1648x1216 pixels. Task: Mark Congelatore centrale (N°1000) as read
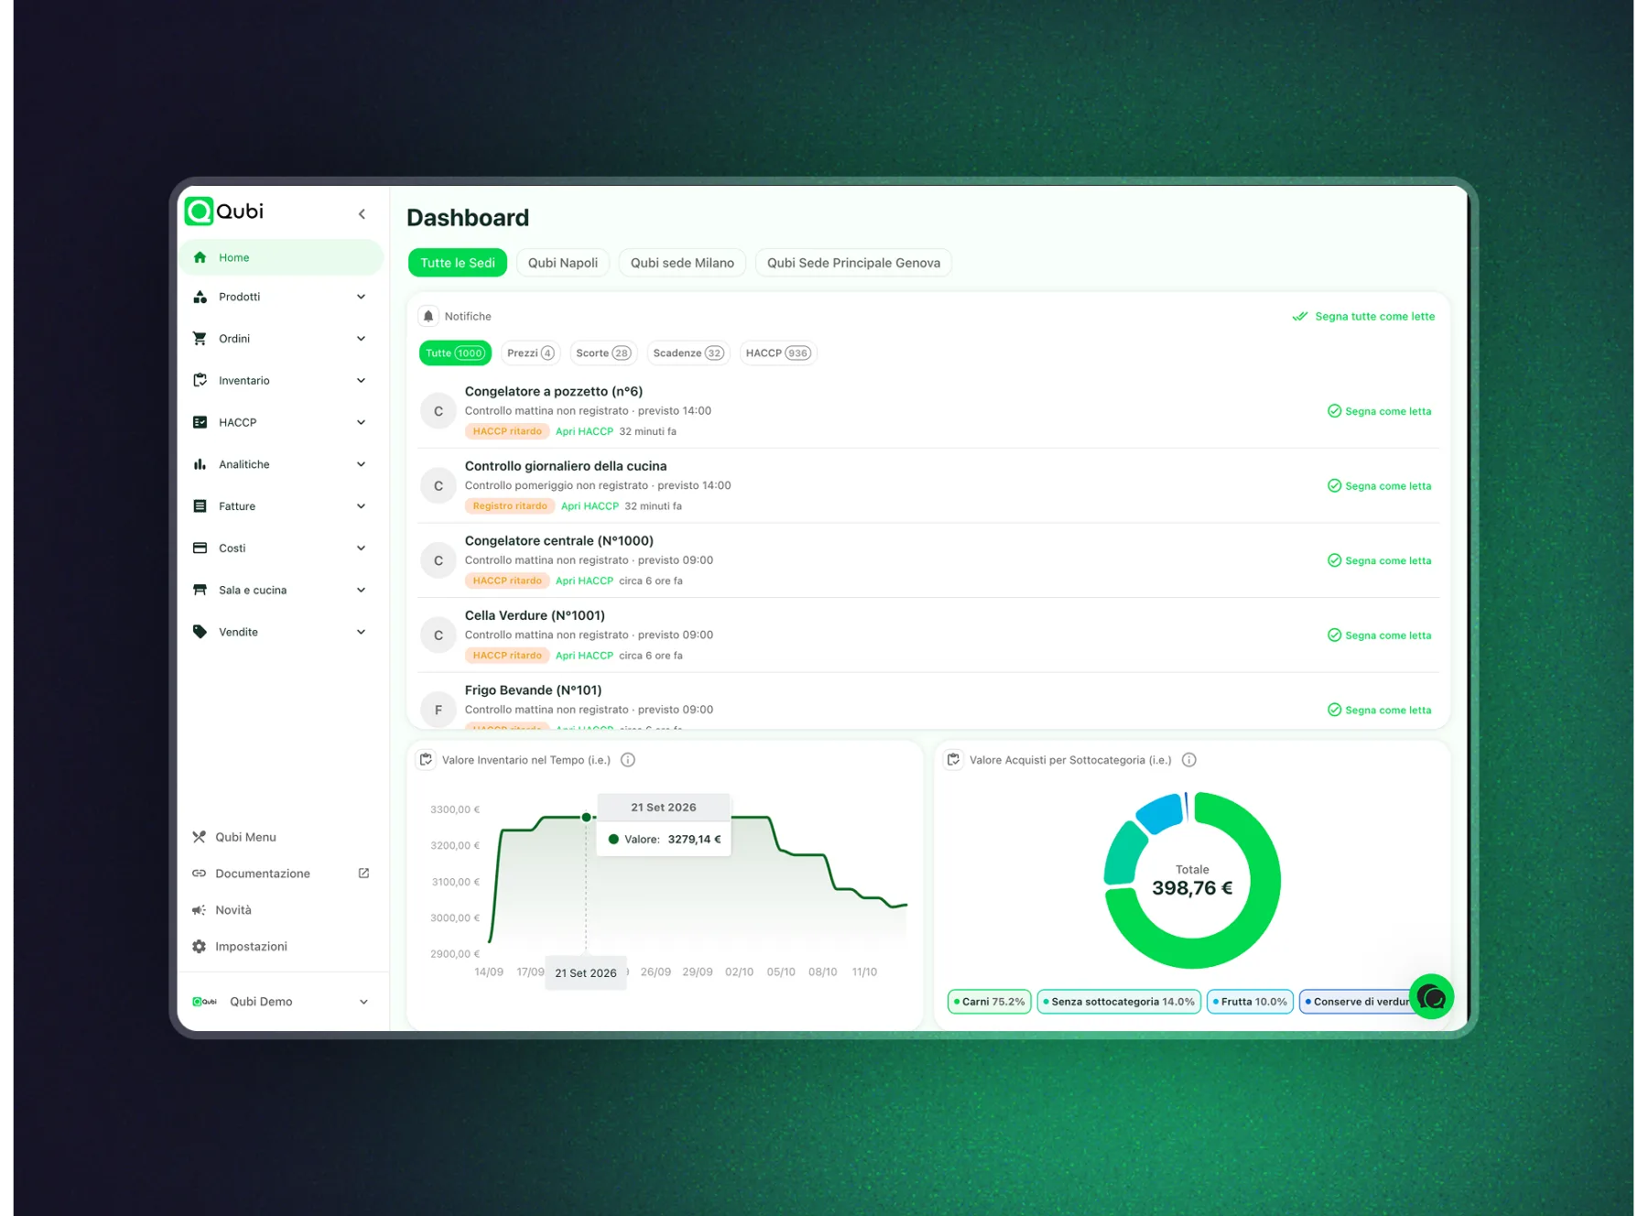pyautogui.click(x=1379, y=560)
